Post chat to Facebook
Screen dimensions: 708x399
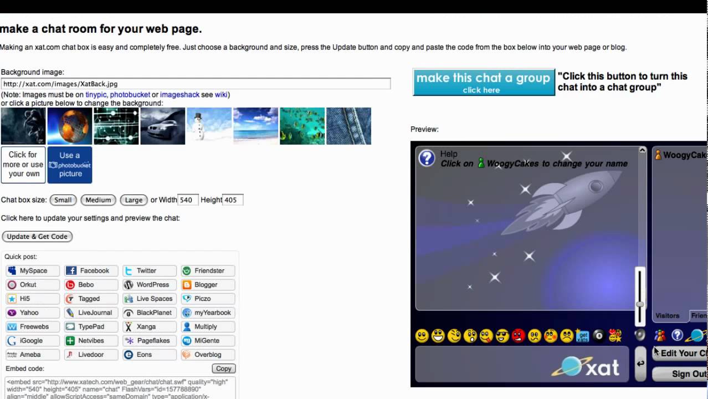pos(91,271)
